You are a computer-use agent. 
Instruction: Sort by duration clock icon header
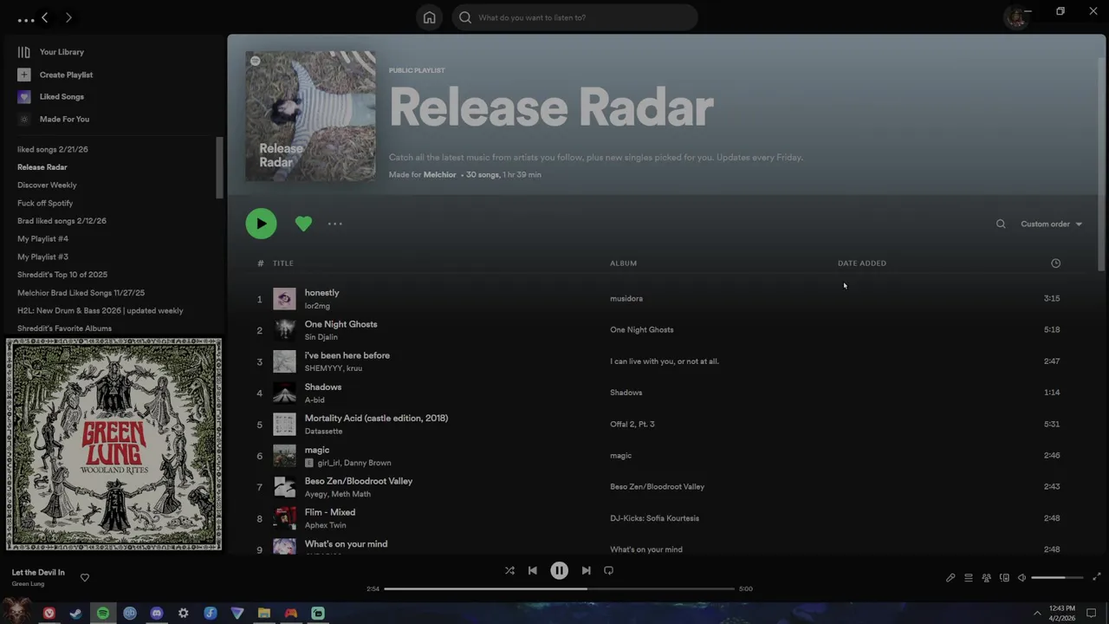pos(1055,263)
